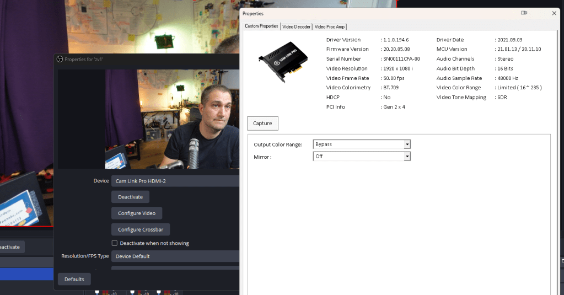Image resolution: width=564 pixels, height=295 pixels.
Task: Click the Video Colorimetry value BT.709
Action: pos(391,88)
